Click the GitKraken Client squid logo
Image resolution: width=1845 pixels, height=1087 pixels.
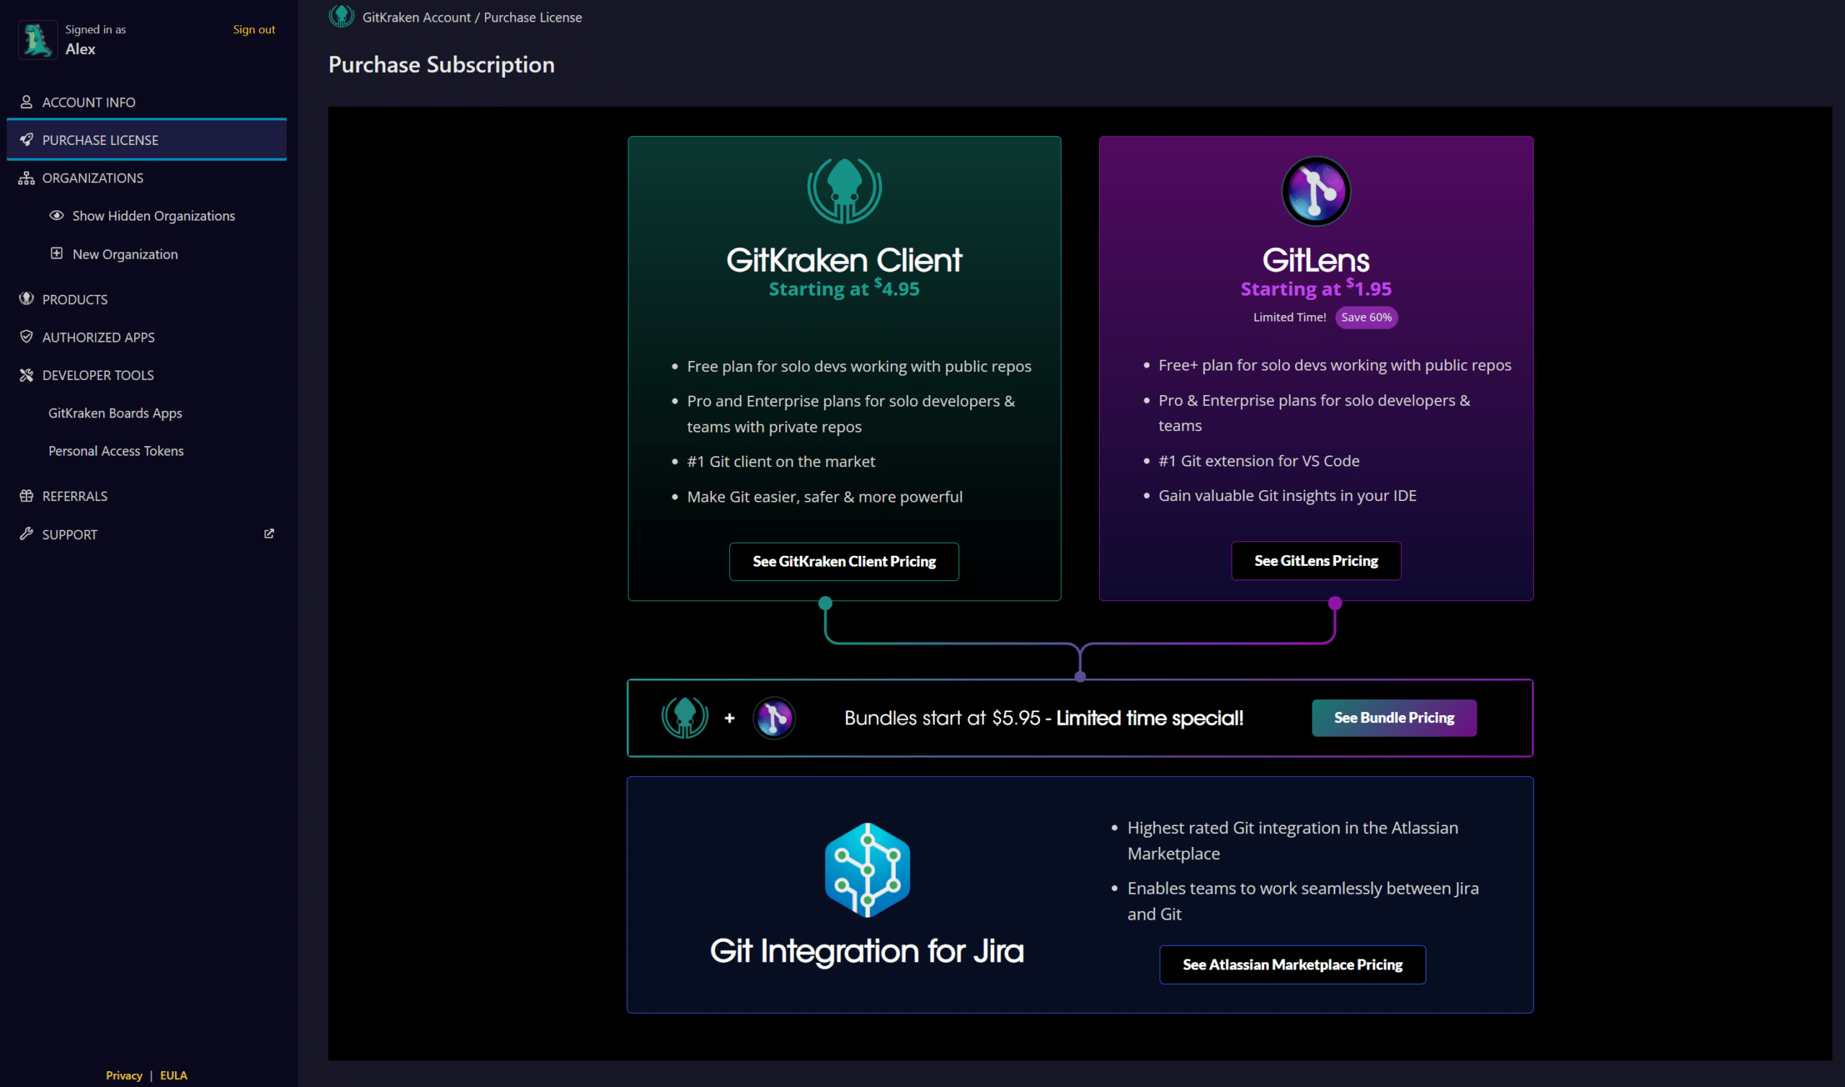[x=843, y=190]
